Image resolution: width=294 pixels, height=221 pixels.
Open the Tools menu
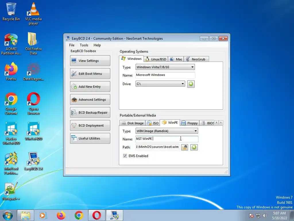click(84, 45)
